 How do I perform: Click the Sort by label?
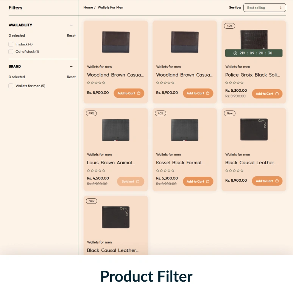235,8
